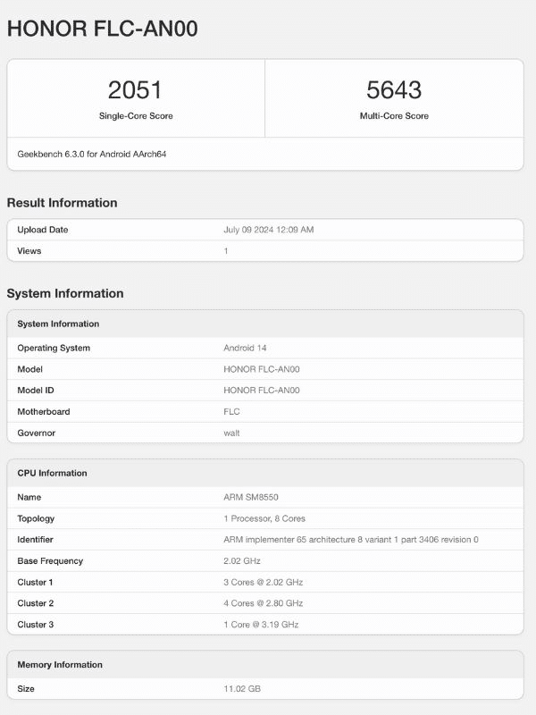Select the Android 14 value
Image resolution: width=536 pixels, height=715 pixels.
coord(245,348)
